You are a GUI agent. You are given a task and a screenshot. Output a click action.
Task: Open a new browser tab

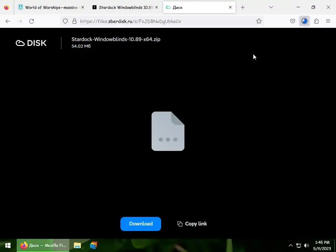242,8
